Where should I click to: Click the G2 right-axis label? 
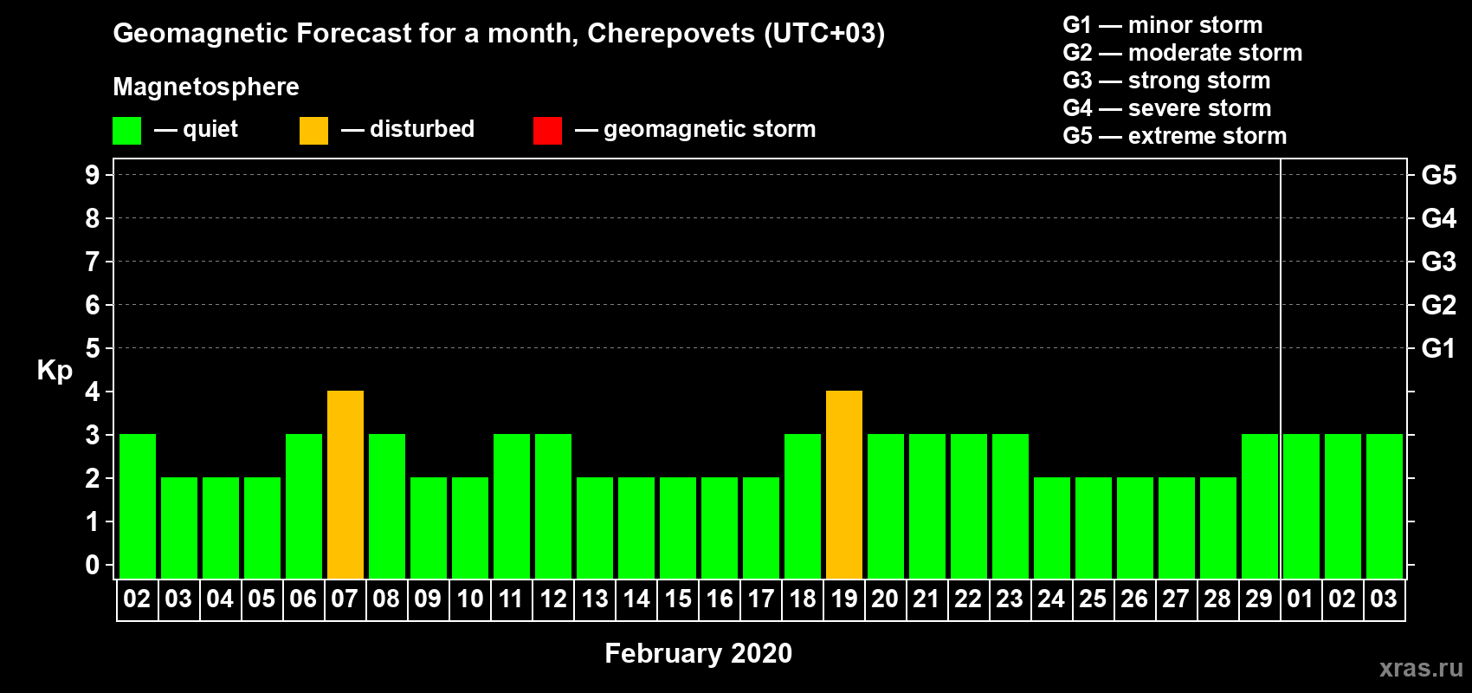1439,305
